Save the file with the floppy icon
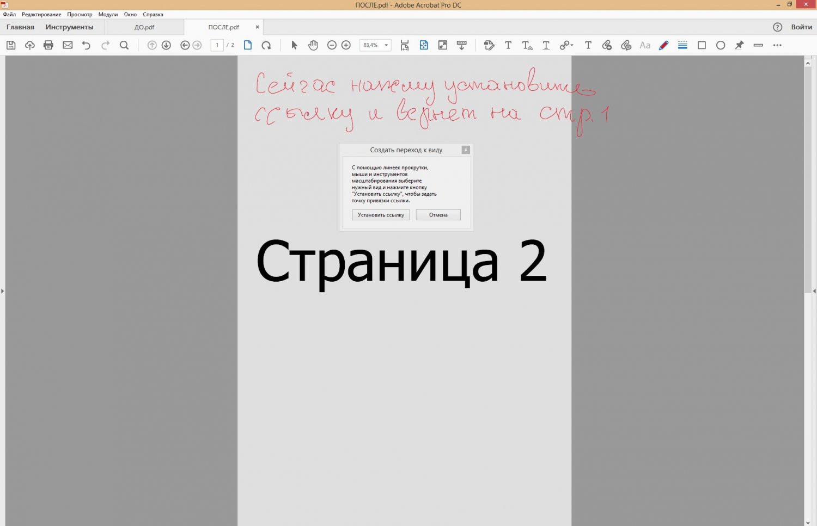Screen dimensions: 817x526 pyautogui.click(x=11, y=45)
